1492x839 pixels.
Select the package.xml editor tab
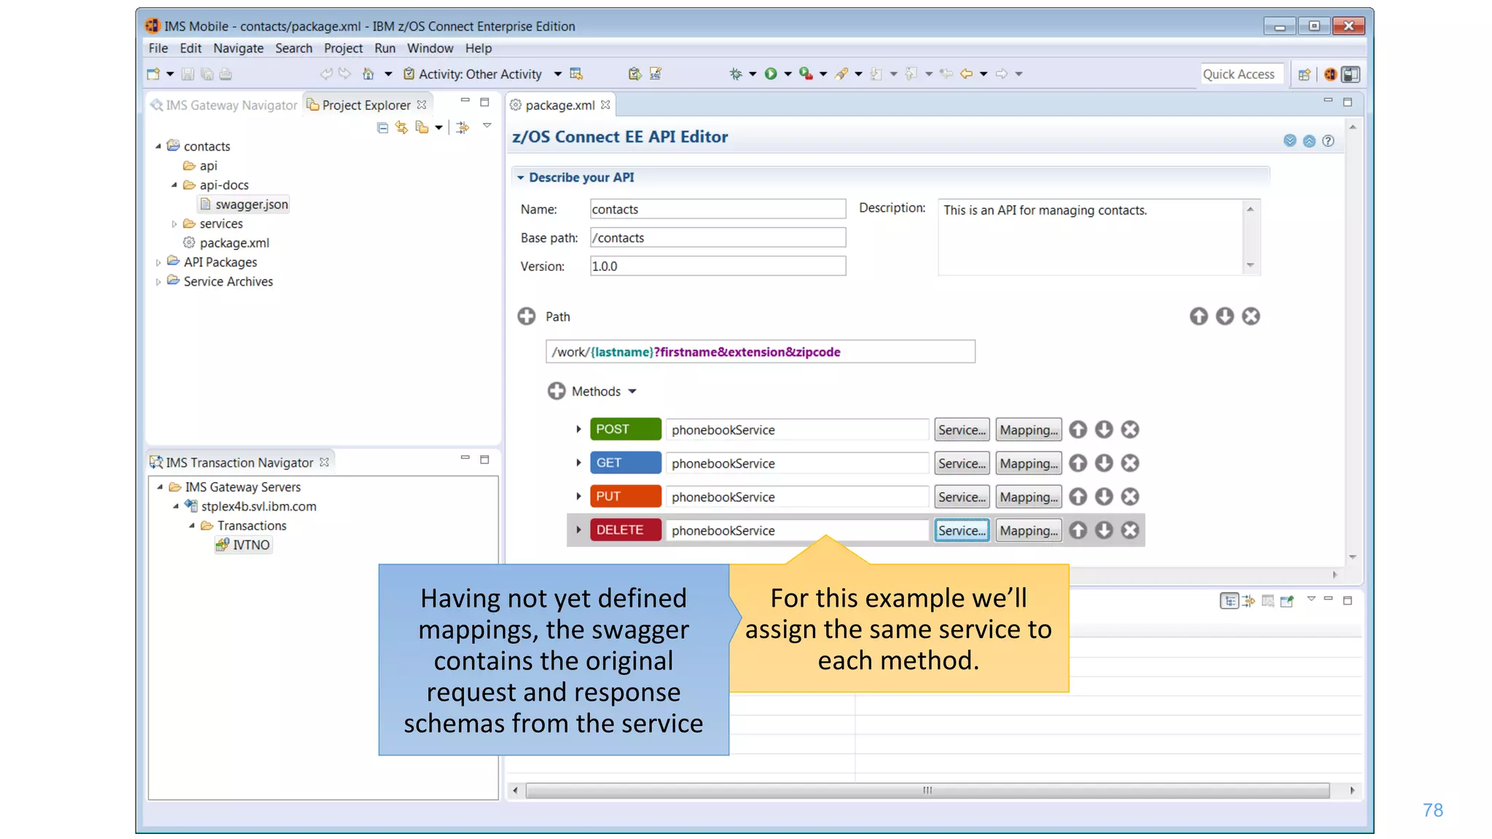tap(559, 105)
